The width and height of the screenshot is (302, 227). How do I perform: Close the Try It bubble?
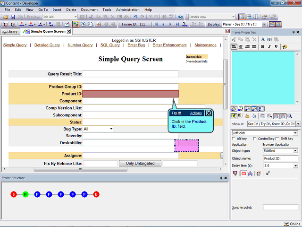click(x=209, y=113)
